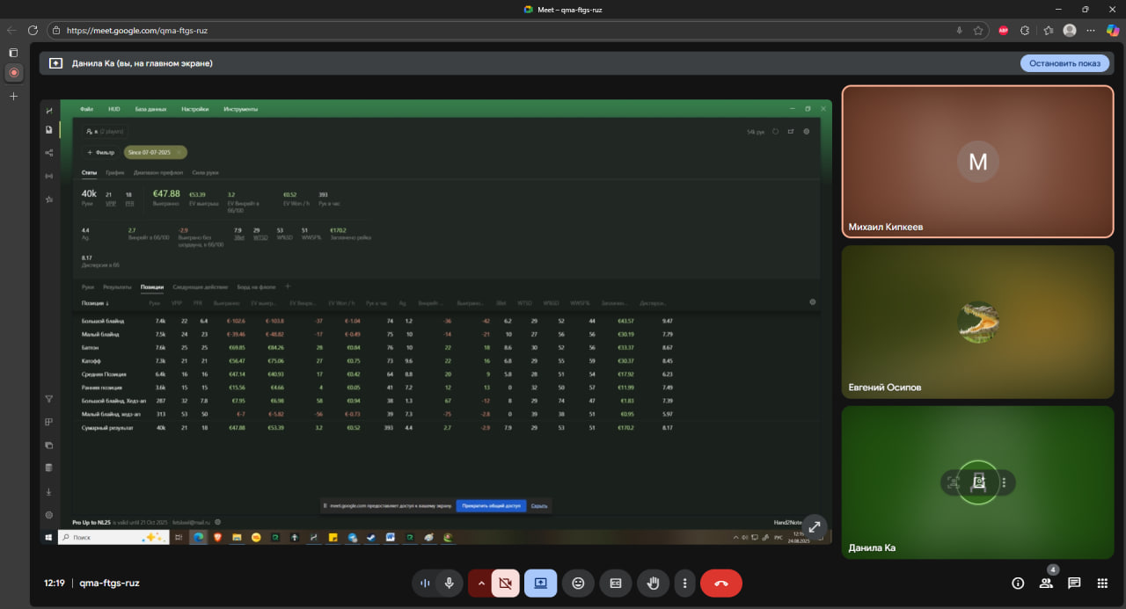Open meeting details info icon
The image size is (1126, 609).
tap(1018, 583)
